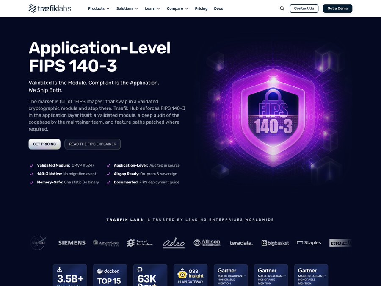Click the GitHub 63K stars badge
This screenshot has height=286, width=381.
click(x=150, y=275)
